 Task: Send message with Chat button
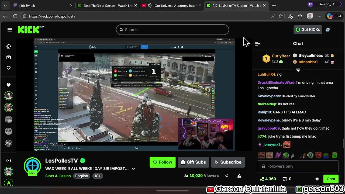(331, 179)
